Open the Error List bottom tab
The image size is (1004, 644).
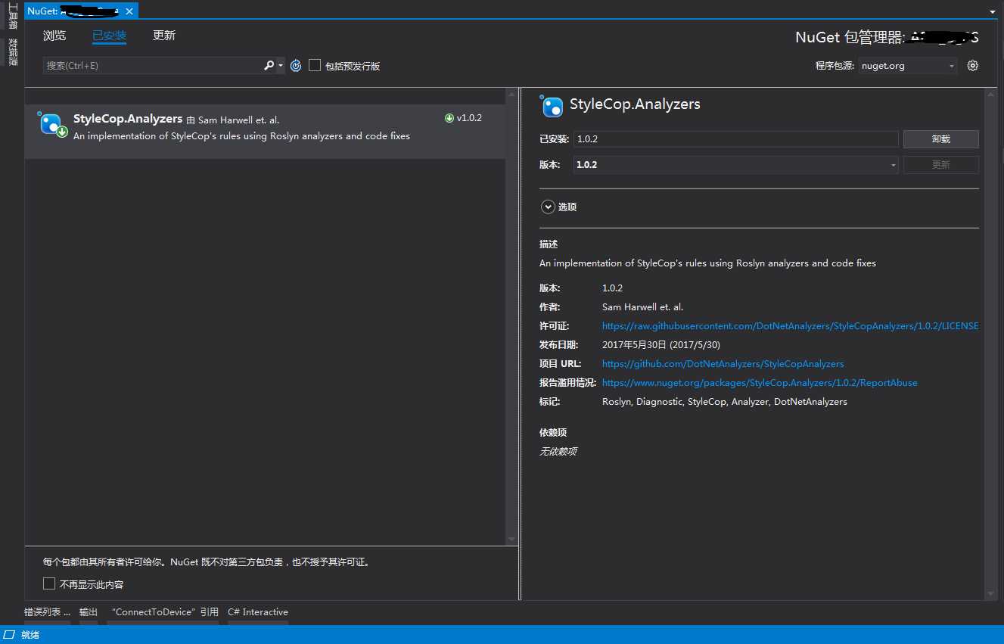47,612
